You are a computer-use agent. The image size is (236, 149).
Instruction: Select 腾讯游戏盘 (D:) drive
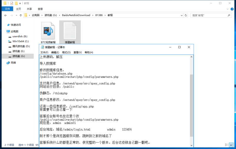[x=21, y=46]
